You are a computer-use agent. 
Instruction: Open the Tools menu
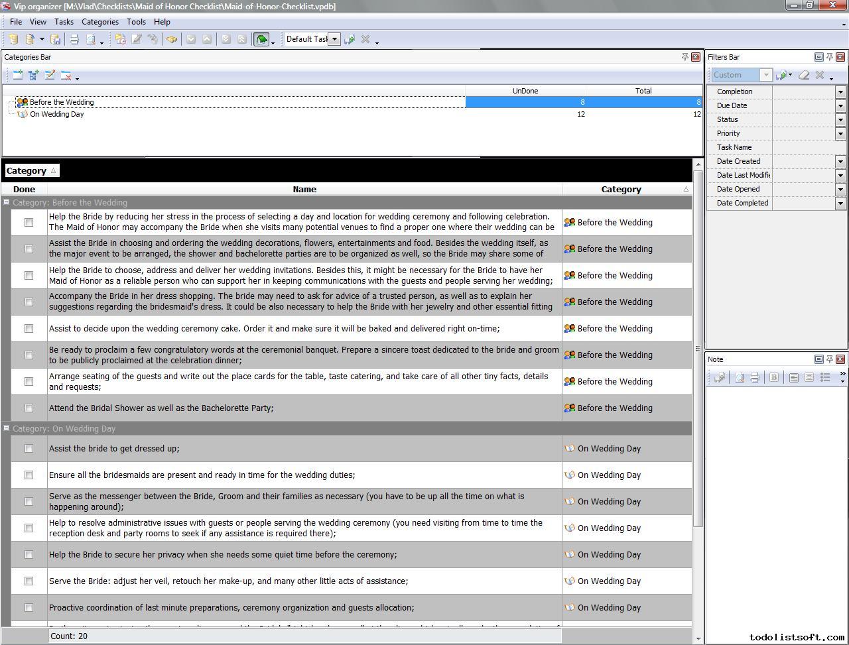[136, 22]
